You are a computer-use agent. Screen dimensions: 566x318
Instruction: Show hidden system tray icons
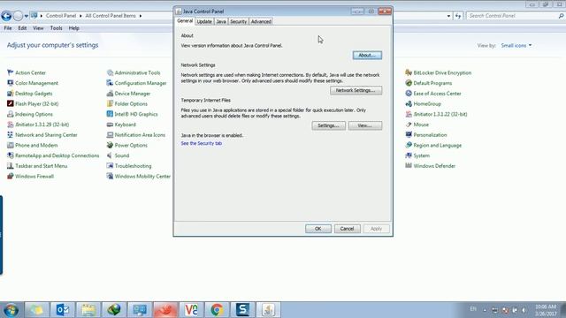click(x=485, y=310)
